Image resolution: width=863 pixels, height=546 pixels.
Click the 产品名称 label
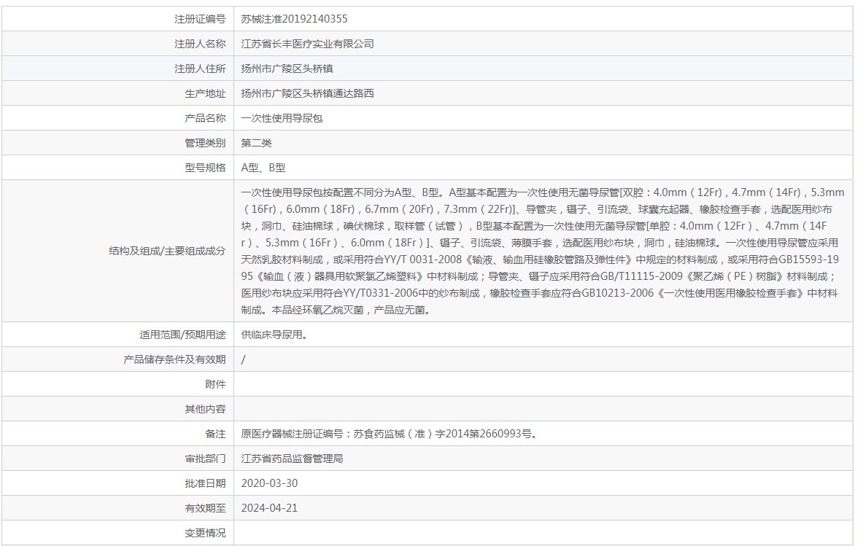[x=205, y=118]
